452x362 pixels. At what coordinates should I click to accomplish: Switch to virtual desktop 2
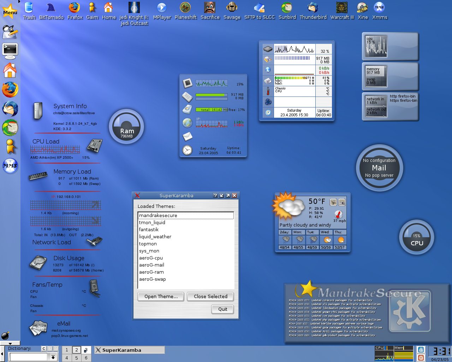click(76, 350)
